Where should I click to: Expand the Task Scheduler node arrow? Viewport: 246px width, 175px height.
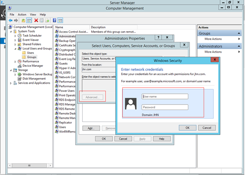tap(15, 36)
